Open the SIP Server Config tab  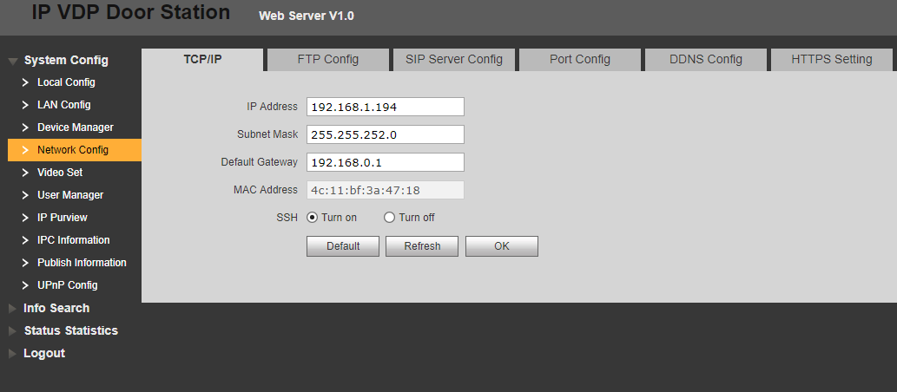[x=453, y=60]
